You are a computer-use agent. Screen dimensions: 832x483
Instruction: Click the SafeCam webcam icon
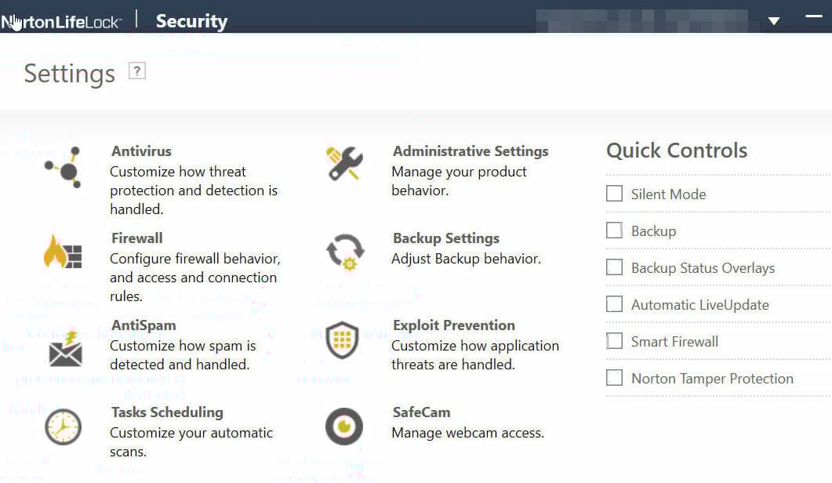pos(343,427)
